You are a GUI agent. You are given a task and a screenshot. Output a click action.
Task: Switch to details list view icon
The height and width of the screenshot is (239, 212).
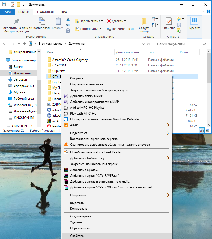202,130
